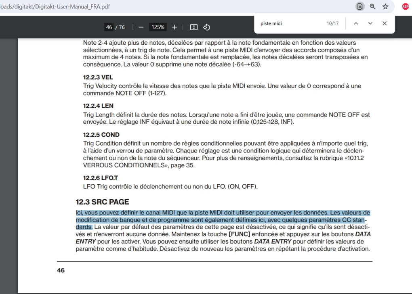The width and height of the screenshot is (412, 294).
Task: Click the Digitakt-User-Manual_FRA.pdf URL in the address bar
Action: (55, 6)
